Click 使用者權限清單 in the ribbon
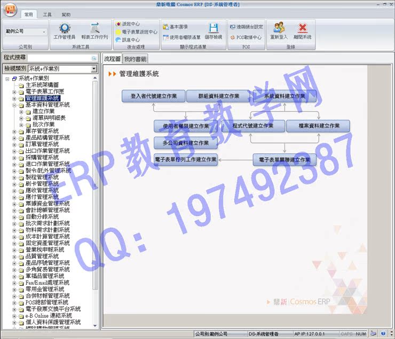This screenshot has height=339, width=395. click(x=181, y=37)
